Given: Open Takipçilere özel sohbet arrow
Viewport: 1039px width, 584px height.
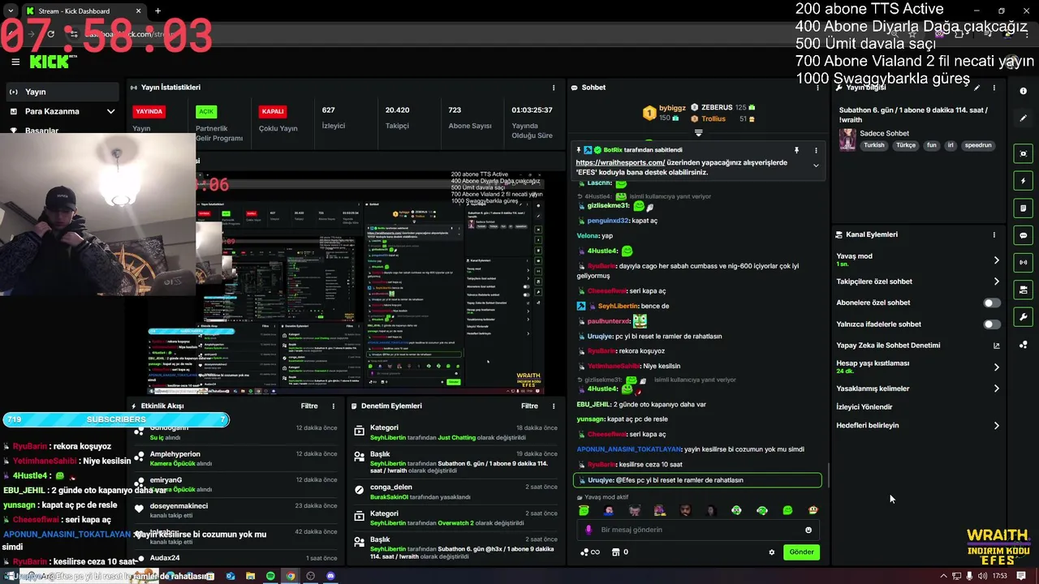Looking at the screenshot, I should tap(996, 281).
